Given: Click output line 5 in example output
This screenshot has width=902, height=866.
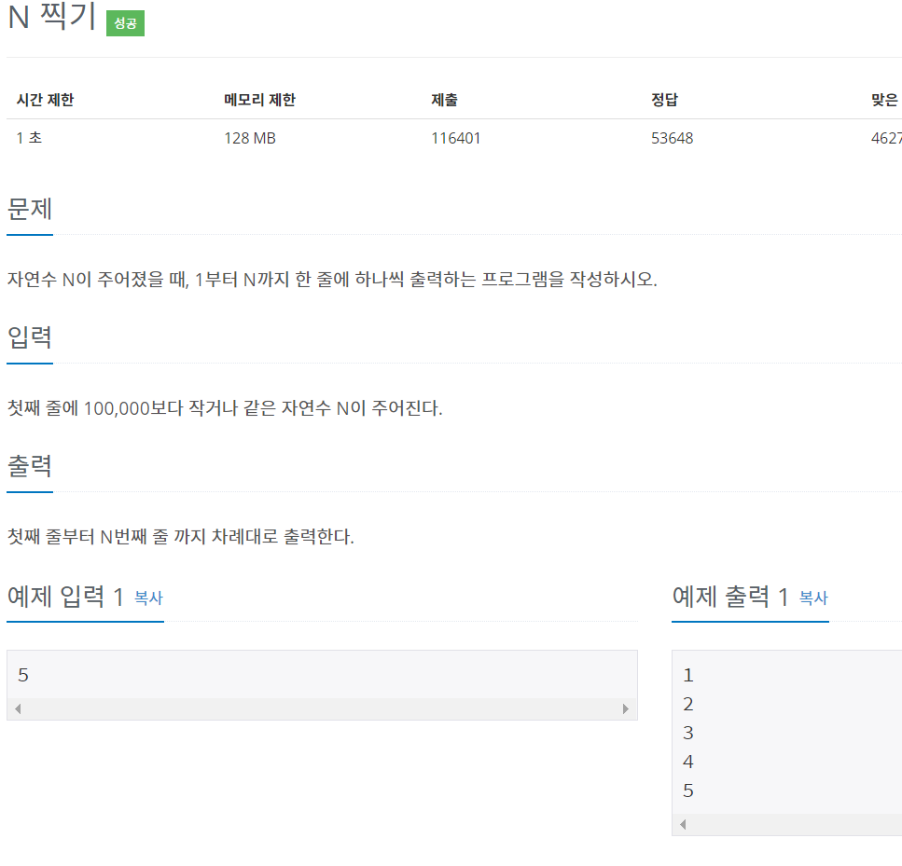Looking at the screenshot, I should point(688,790).
